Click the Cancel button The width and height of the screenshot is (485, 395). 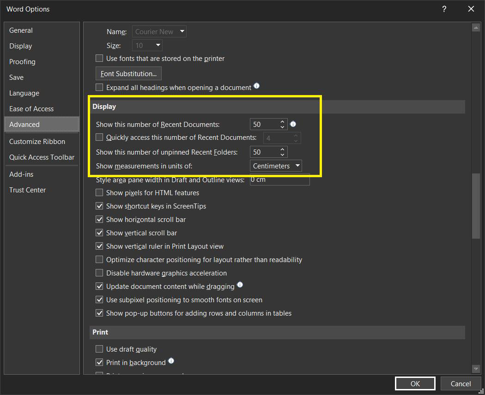pos(461,384)
